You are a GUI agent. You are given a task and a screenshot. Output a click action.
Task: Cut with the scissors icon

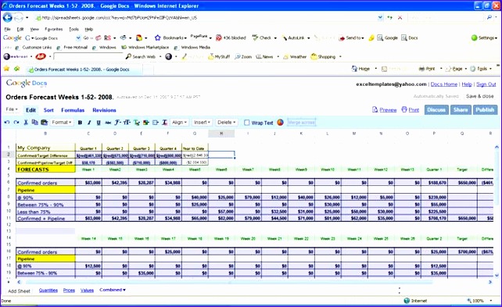[x=26, y=123]
